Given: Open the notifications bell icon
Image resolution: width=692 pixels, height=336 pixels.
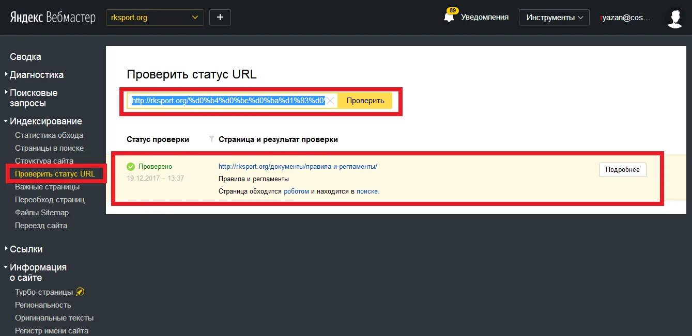Looking at the screenshot, I should pos(449,16).
